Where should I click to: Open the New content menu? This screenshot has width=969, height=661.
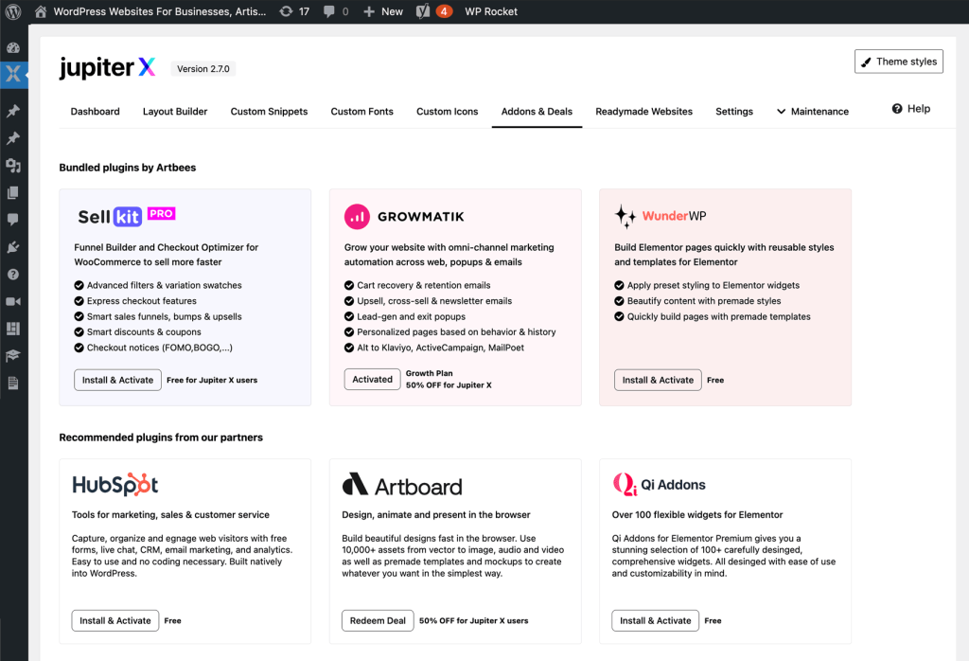pyautogui.click(x=382, y=11)
